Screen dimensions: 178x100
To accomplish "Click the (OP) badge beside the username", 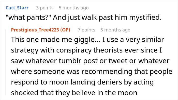I will coord(65,30).
